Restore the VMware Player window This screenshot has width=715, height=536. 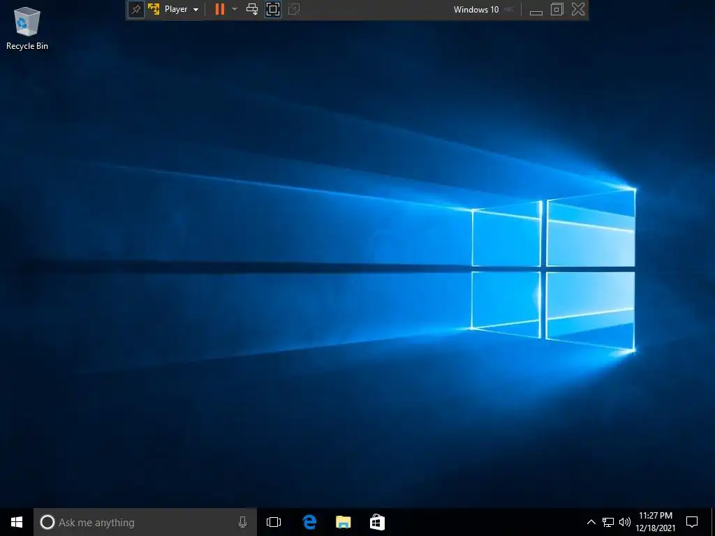[556, 9]
